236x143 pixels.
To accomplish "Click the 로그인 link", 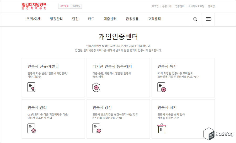I will click(x=155, y=6).
